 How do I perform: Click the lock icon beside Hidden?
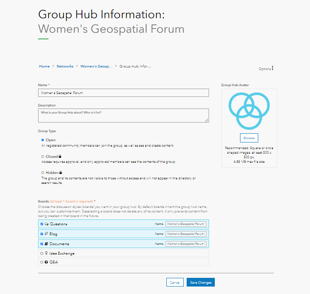click(x=60, y=172)
